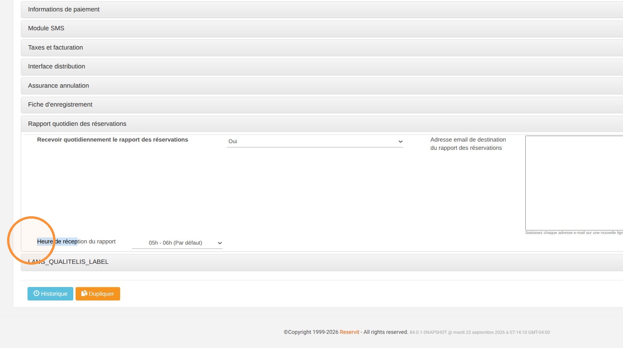The image size is (623, 348).
Task: Open the Assurance annulation panel
Action: pos(322,86)
